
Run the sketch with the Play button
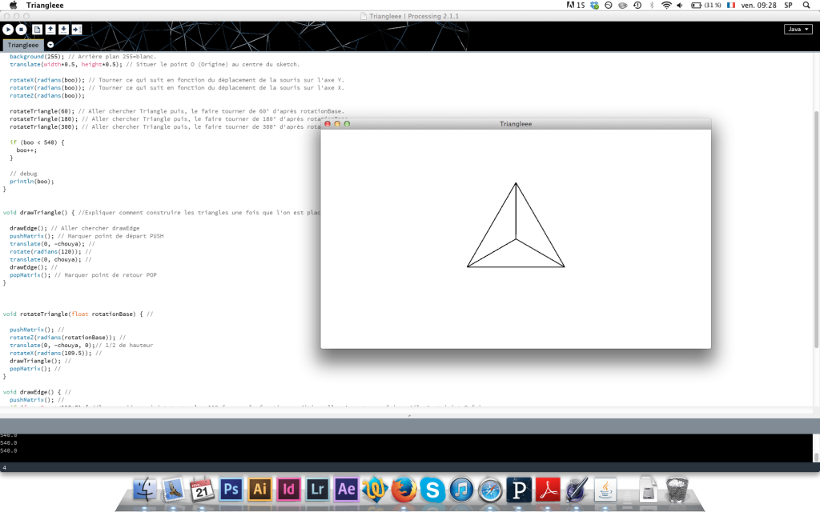(9, 30)
